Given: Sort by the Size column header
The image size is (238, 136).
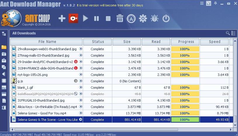Looking at the screenshot, I should coord(127,42).
